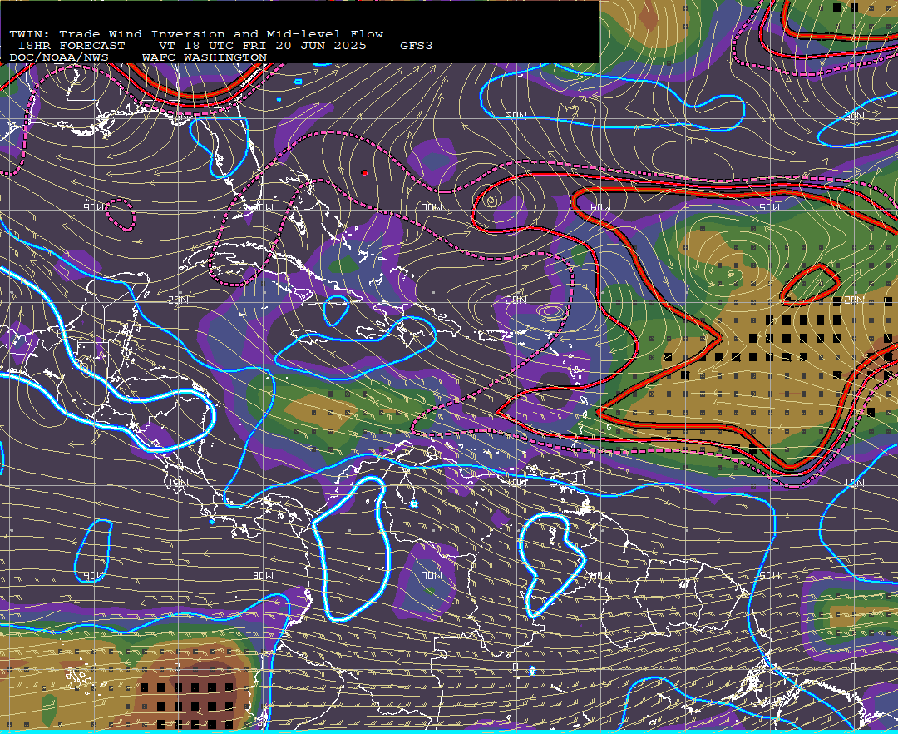The image size is (898, 734).
Task: Click the '60W' label along the northern longitude row
Action: 599,207
